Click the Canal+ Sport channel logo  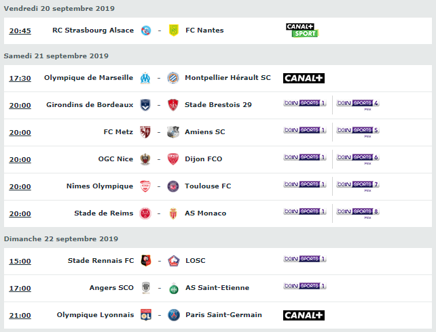pyautogui.click(x=302, y=30)
